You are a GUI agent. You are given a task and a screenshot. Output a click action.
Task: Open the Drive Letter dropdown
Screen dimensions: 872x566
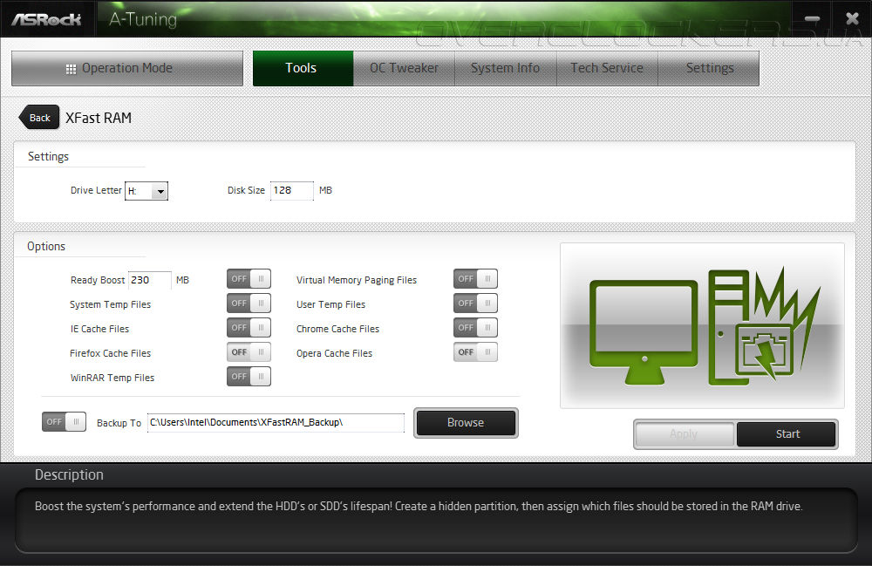pyautogui.click(x=146, y=191)
